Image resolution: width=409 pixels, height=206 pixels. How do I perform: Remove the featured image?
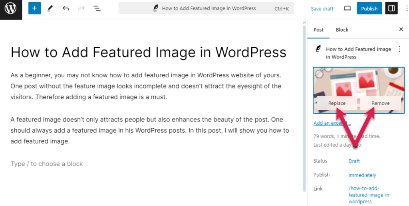click(x=381, y=103)
